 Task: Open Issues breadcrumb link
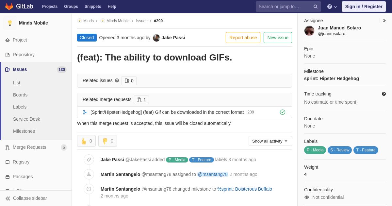[x=142, y=21]
